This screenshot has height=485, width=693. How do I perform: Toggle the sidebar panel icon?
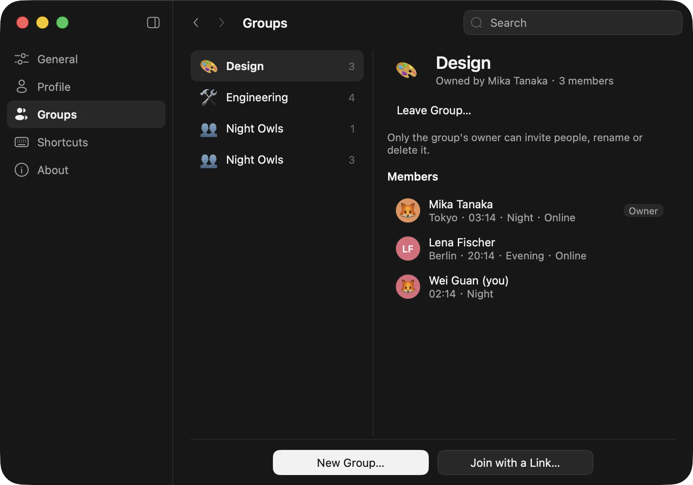click(x=153, y=23)
